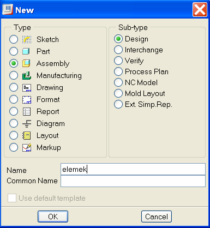
Task: Click the Manufacturing type icon
Action: 27,75
